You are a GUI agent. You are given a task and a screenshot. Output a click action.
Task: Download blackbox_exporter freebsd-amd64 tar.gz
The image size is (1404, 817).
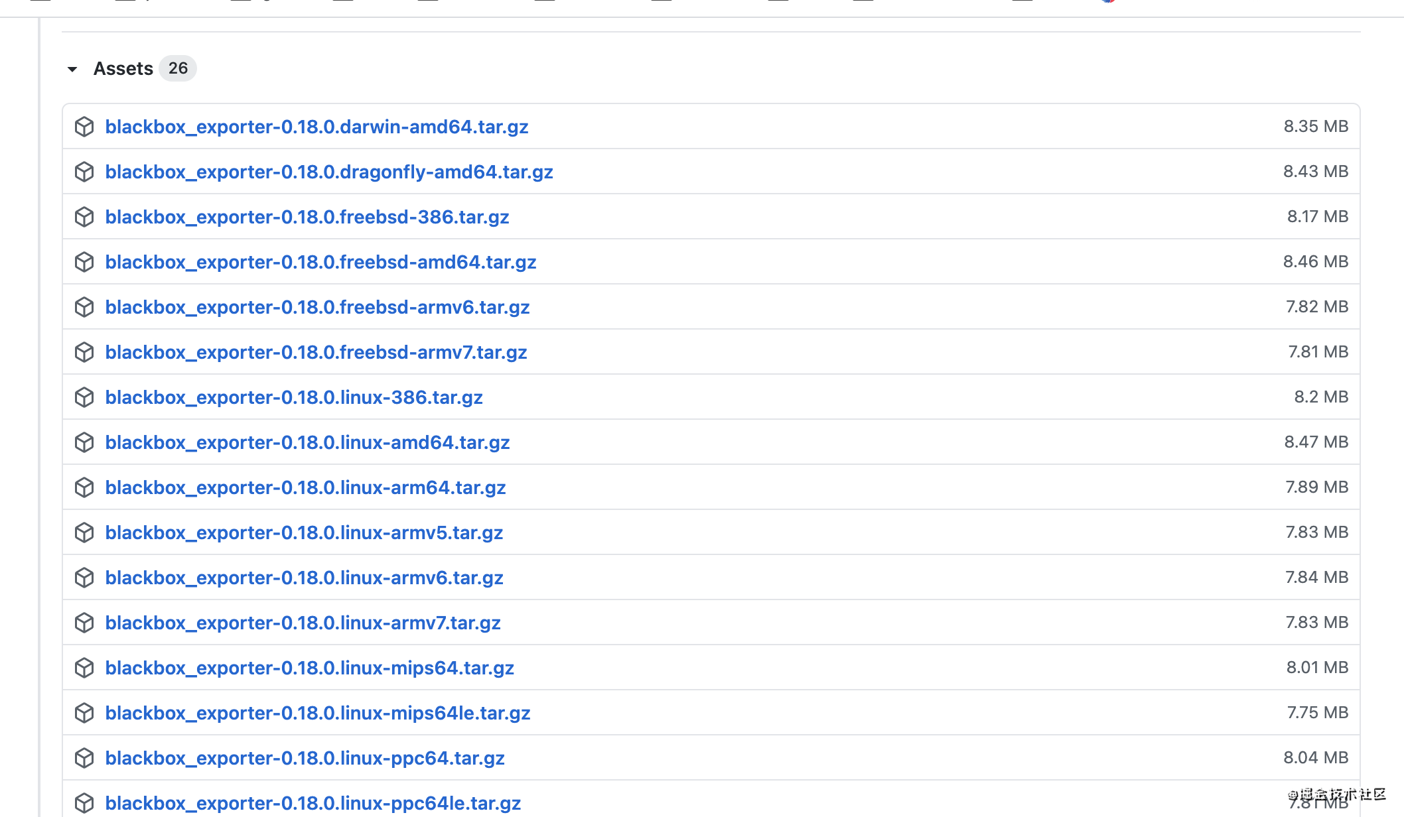(x=320, y=262)
